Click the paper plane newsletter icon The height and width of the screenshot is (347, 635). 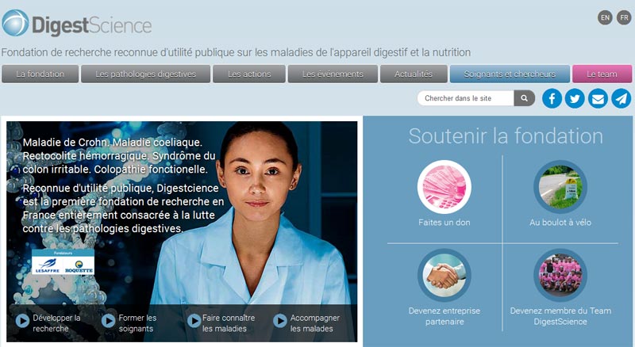point(622,98)
